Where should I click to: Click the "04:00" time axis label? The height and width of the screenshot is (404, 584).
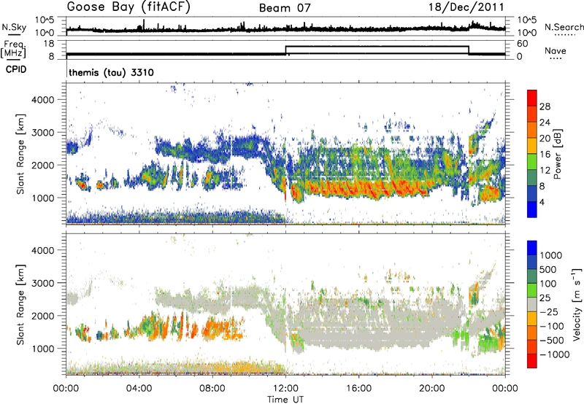139,389
